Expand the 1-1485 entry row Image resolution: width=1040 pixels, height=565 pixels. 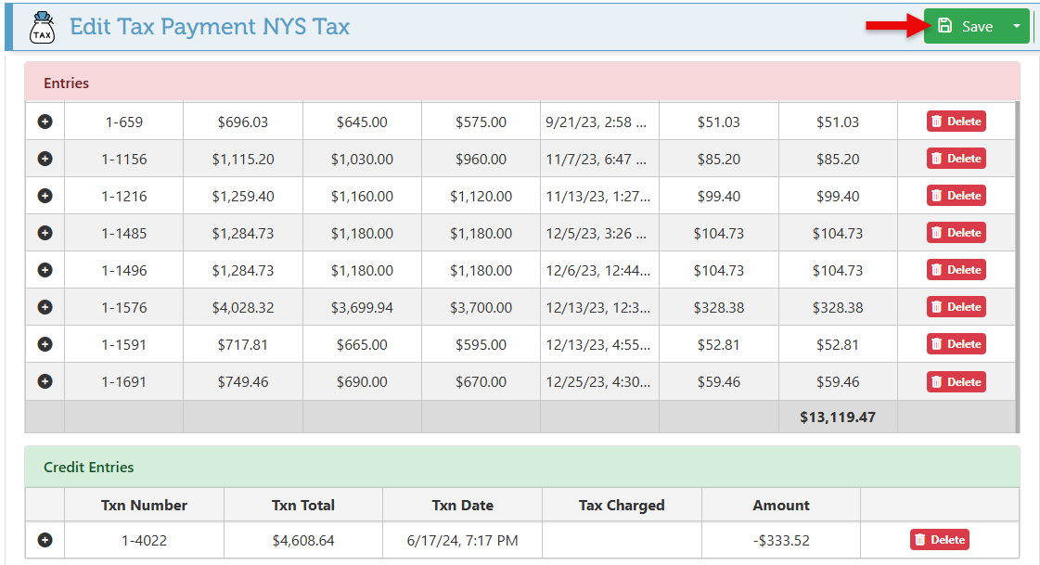click(x=45, y=233)
